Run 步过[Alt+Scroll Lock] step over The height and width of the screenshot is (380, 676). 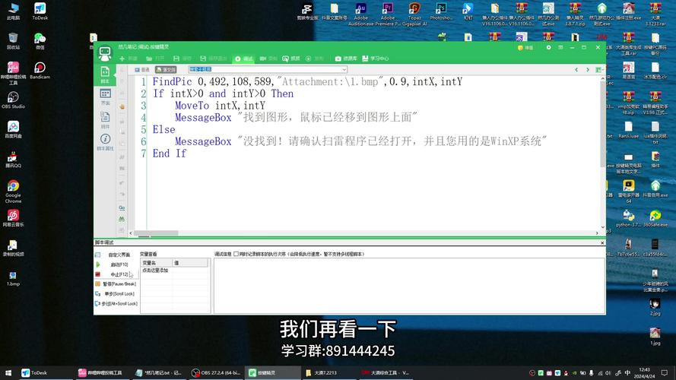[116, 304]
